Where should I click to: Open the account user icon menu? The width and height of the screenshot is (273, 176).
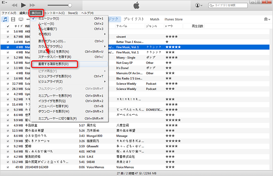199,5
